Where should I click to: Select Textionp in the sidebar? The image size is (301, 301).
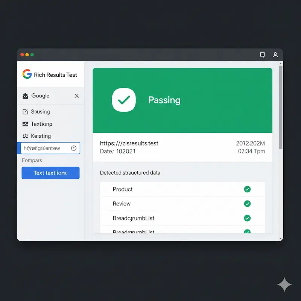coord(41,124)
